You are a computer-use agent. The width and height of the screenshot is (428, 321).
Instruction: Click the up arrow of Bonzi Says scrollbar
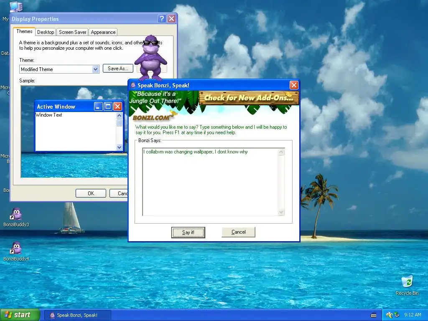pos(281,152)
